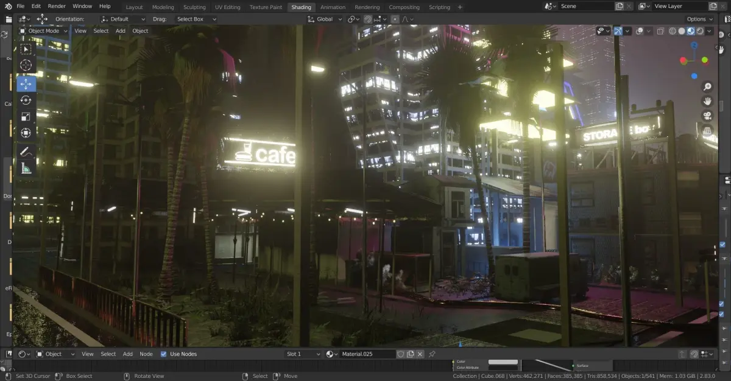
Task: Switch to Compositing workspace tab
Action: 404,7
